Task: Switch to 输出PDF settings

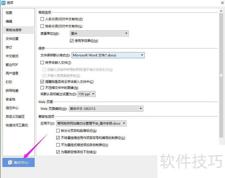Action: click(x=18, y=65)
